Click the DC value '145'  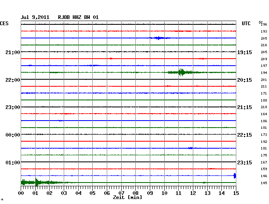(x=264, y=183)
